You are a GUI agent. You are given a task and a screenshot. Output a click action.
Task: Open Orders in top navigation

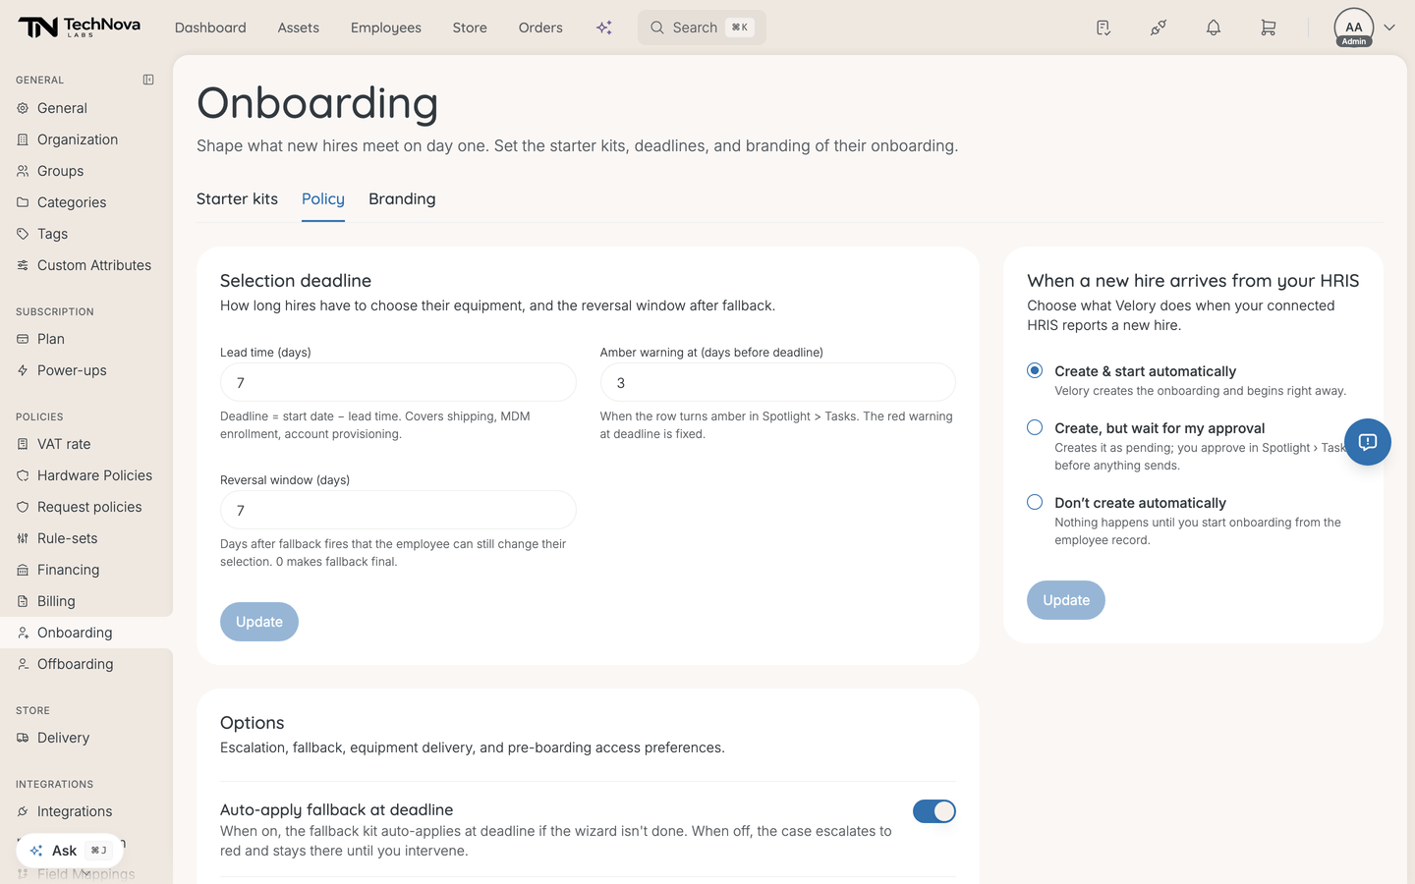[x=540, y=28]
